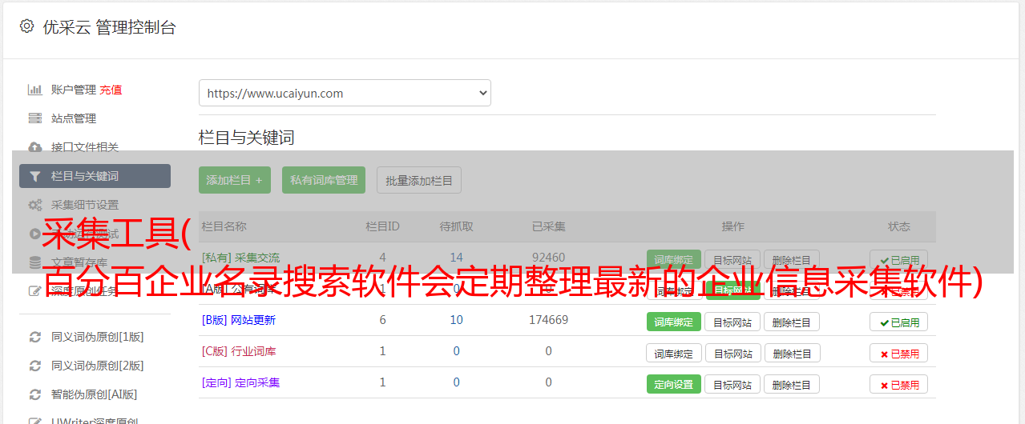Click 删除栏目 in the 采集交流 row
Viewport: 1025px width, 424px height.
click(792, 260)
